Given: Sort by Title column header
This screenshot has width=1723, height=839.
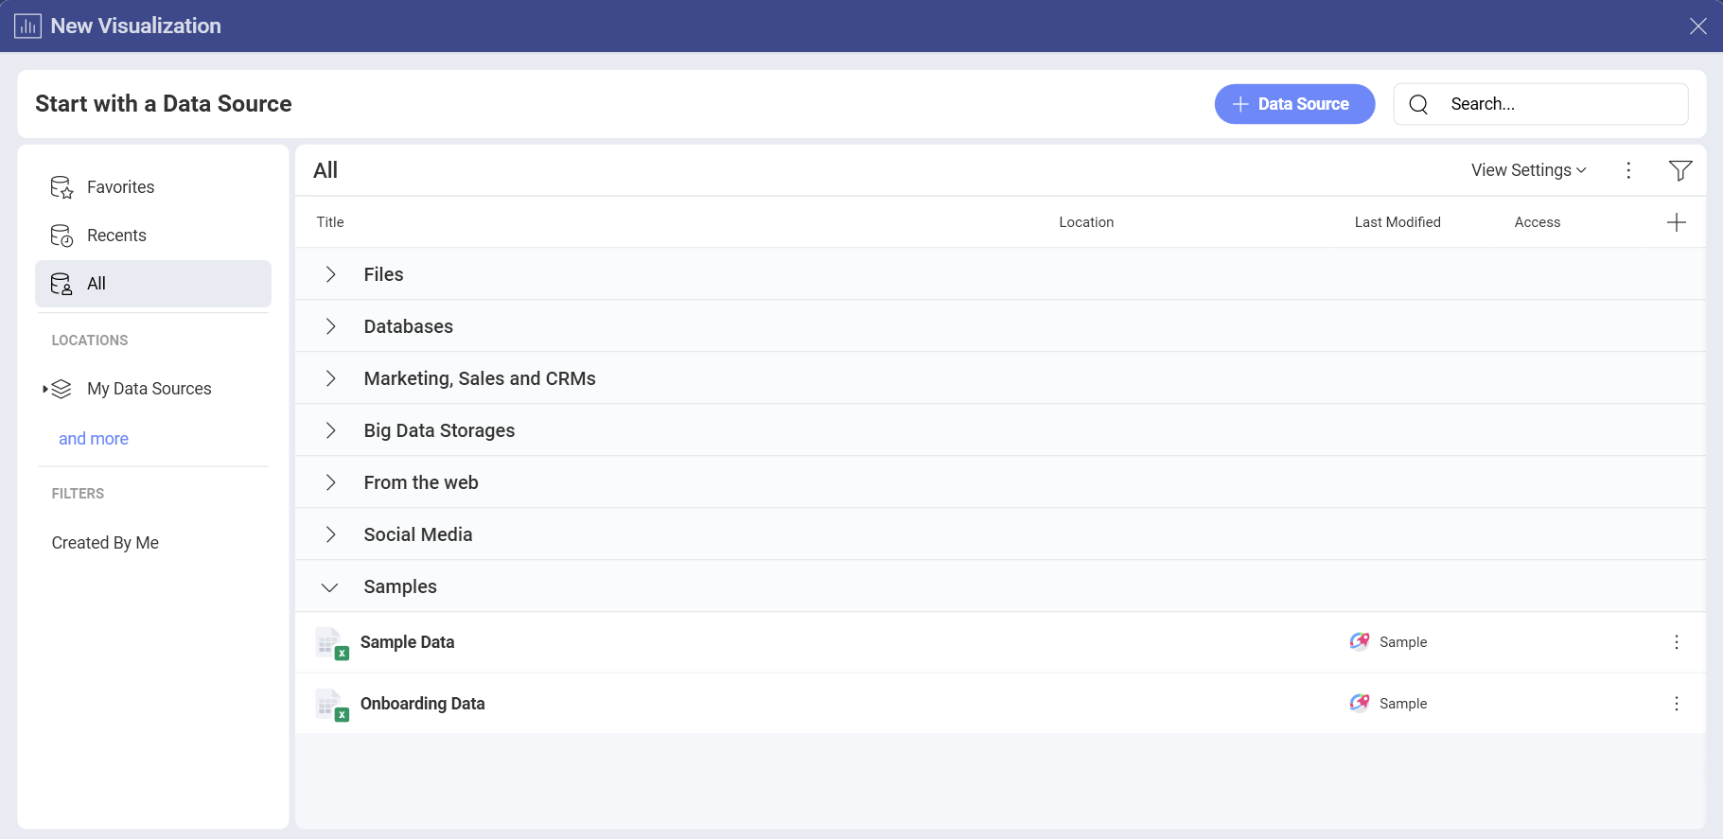Looking at the screenshot, I should tap(330, 222).
